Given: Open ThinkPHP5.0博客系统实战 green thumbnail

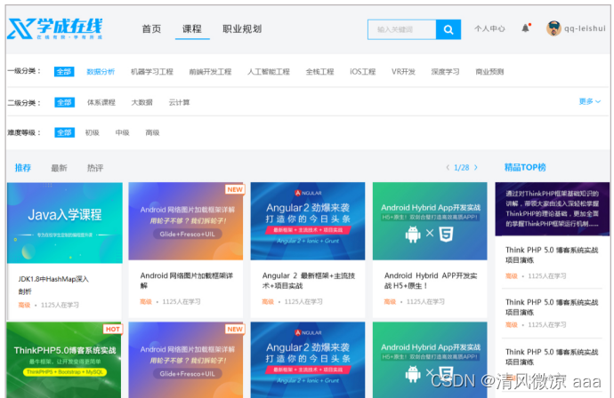Looking at the screenshot, I should [x=64, y=360].
